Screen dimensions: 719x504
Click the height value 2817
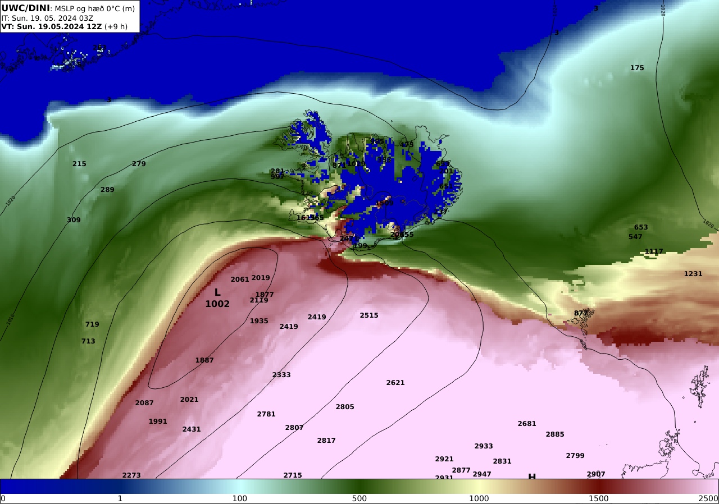(x=326, y=441)
